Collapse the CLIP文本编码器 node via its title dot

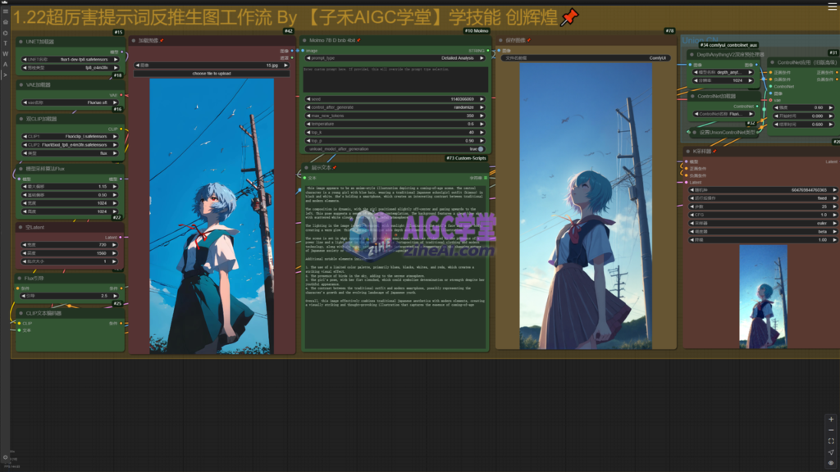(21, 314)
